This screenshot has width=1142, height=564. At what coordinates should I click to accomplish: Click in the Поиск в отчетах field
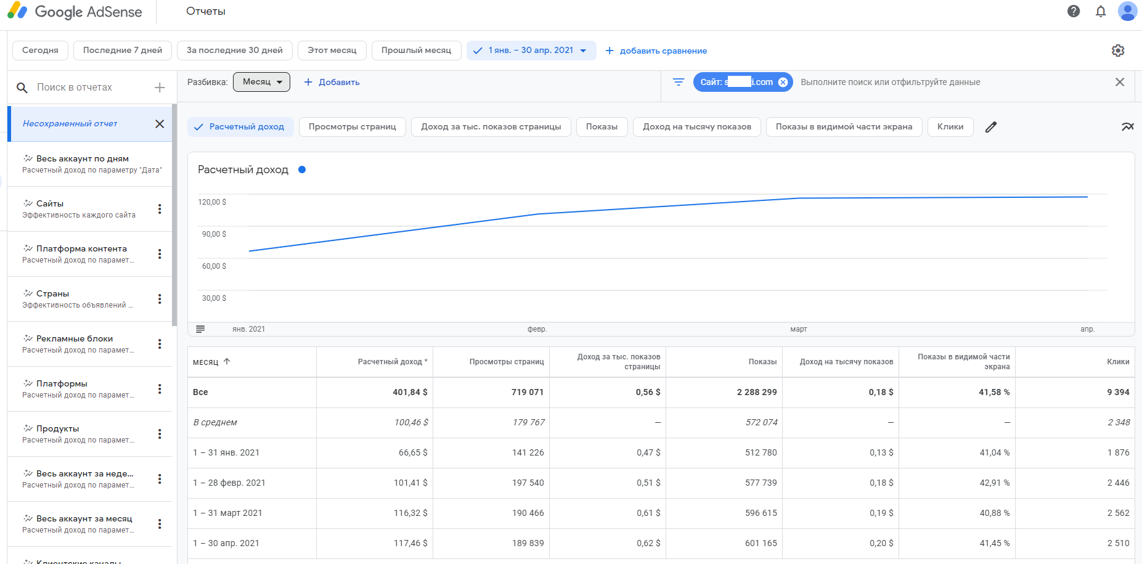point(86,88)
